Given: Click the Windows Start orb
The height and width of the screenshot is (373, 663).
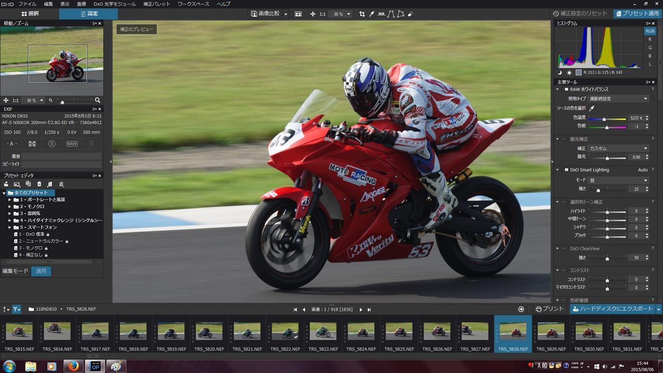Looking at the screenshot, I should [x=9, y=366].
